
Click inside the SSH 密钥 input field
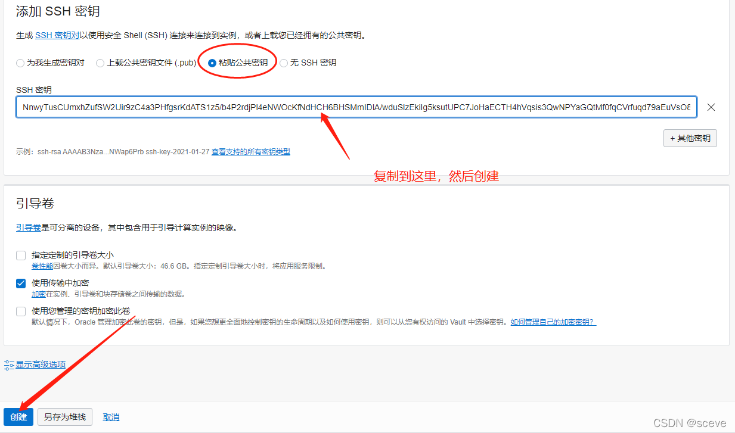pyautogui.click(x=356, y=107)
